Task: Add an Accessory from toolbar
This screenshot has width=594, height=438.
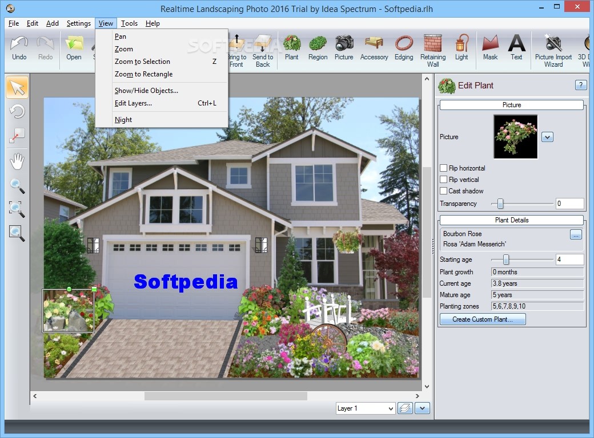Action: click(374, 48)
